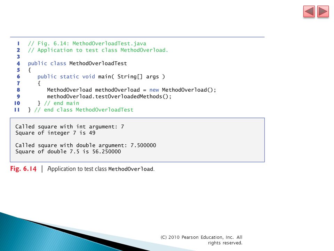Select output 'Square of double 7.5 is 56.250000'
Screen dimensions: 334x251
[x=68, y=152]
